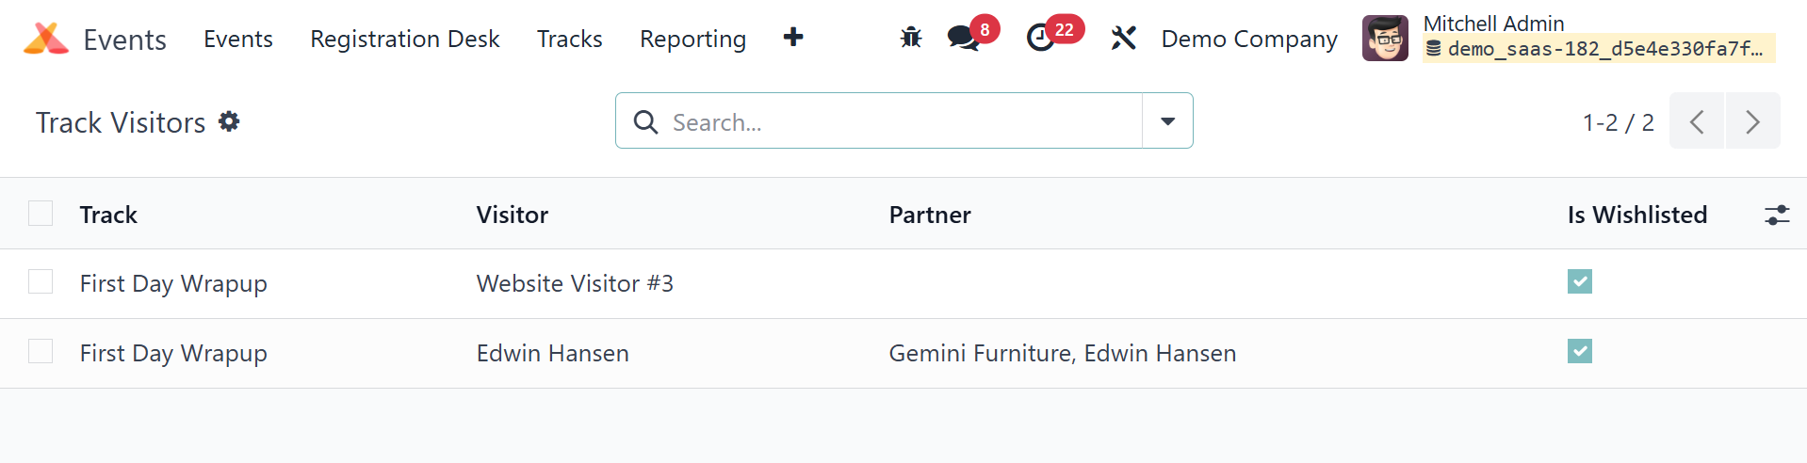Open the conversations messages icon
This screenshot has width=1807, height=463.
[x=963, y=39]
